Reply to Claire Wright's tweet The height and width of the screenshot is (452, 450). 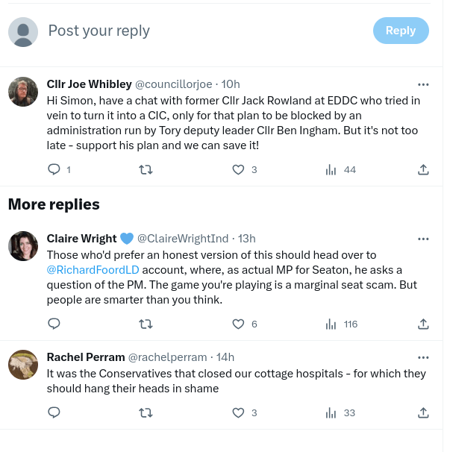click(54, 324)
